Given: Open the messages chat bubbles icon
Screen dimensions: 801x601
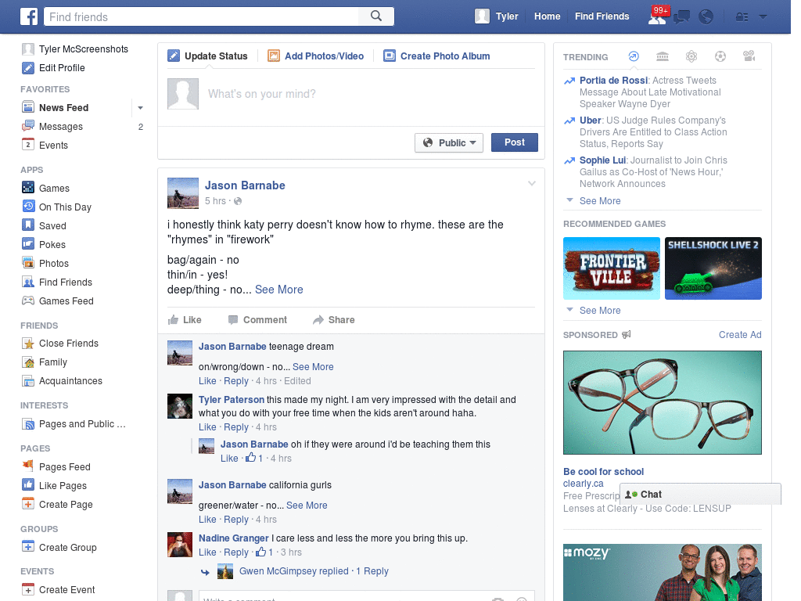Looking at the screenshot, I should [681, 17].
